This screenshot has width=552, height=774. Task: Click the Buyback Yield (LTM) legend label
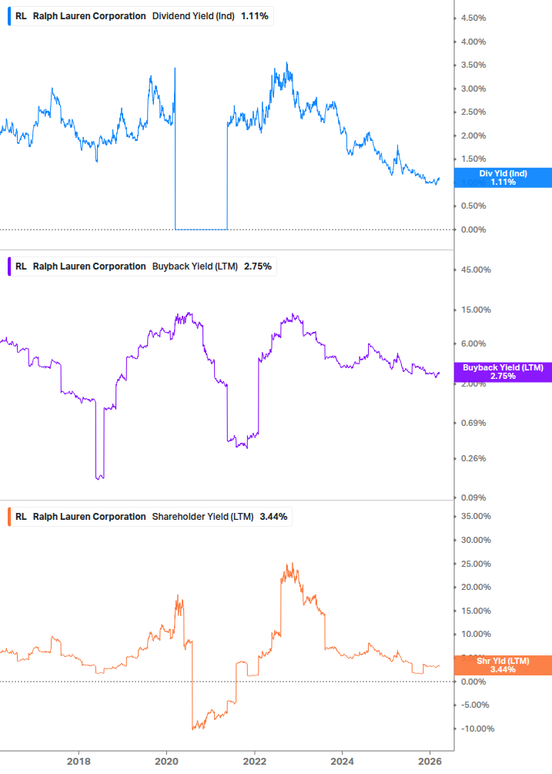pyautogui.click(x=195, y=266)
